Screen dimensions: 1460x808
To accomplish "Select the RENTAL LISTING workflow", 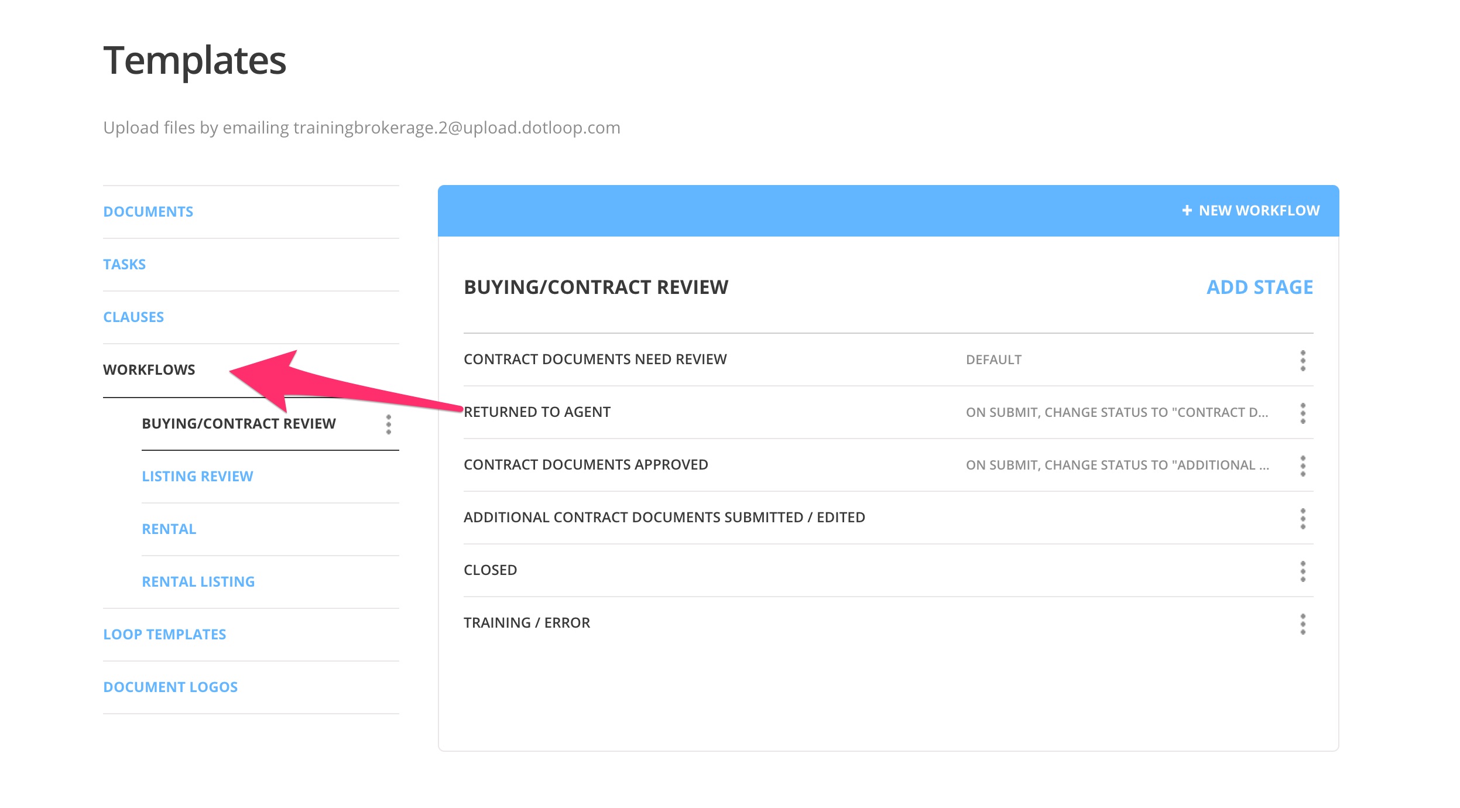I will point(197,581).
